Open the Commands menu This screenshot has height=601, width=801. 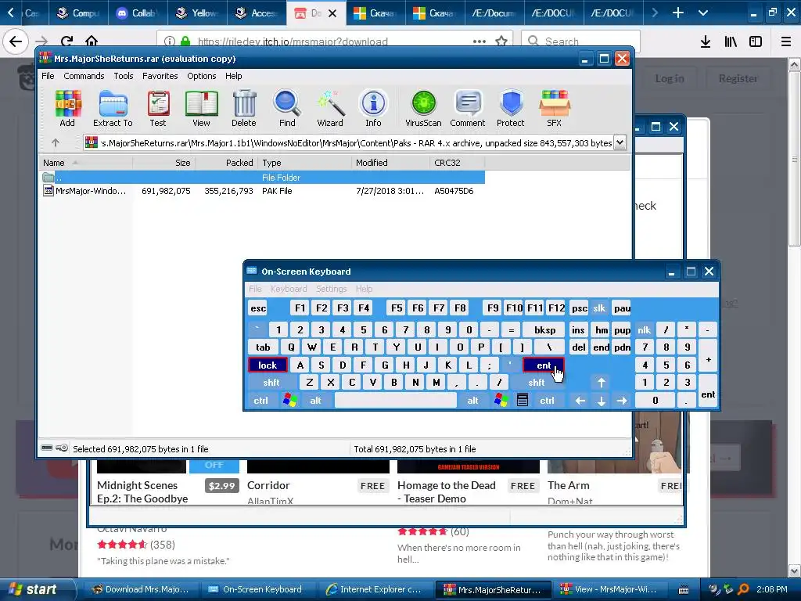(84, 76)
